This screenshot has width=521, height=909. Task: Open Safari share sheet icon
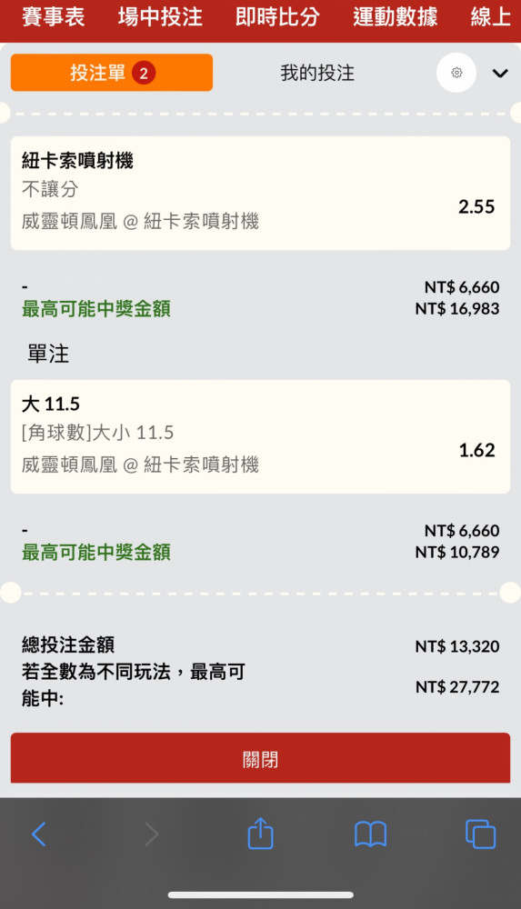(260, 833)
